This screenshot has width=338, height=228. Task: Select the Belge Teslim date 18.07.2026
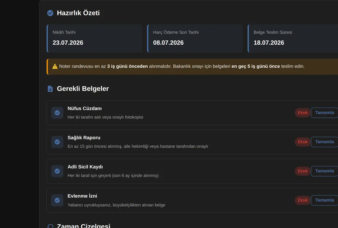pyautogui.click(x=269, y=43)
